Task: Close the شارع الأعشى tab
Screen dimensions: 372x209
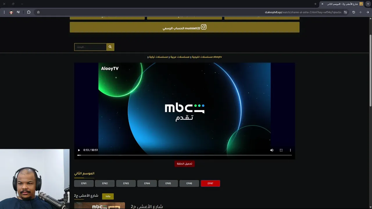Action: (322, 4)
